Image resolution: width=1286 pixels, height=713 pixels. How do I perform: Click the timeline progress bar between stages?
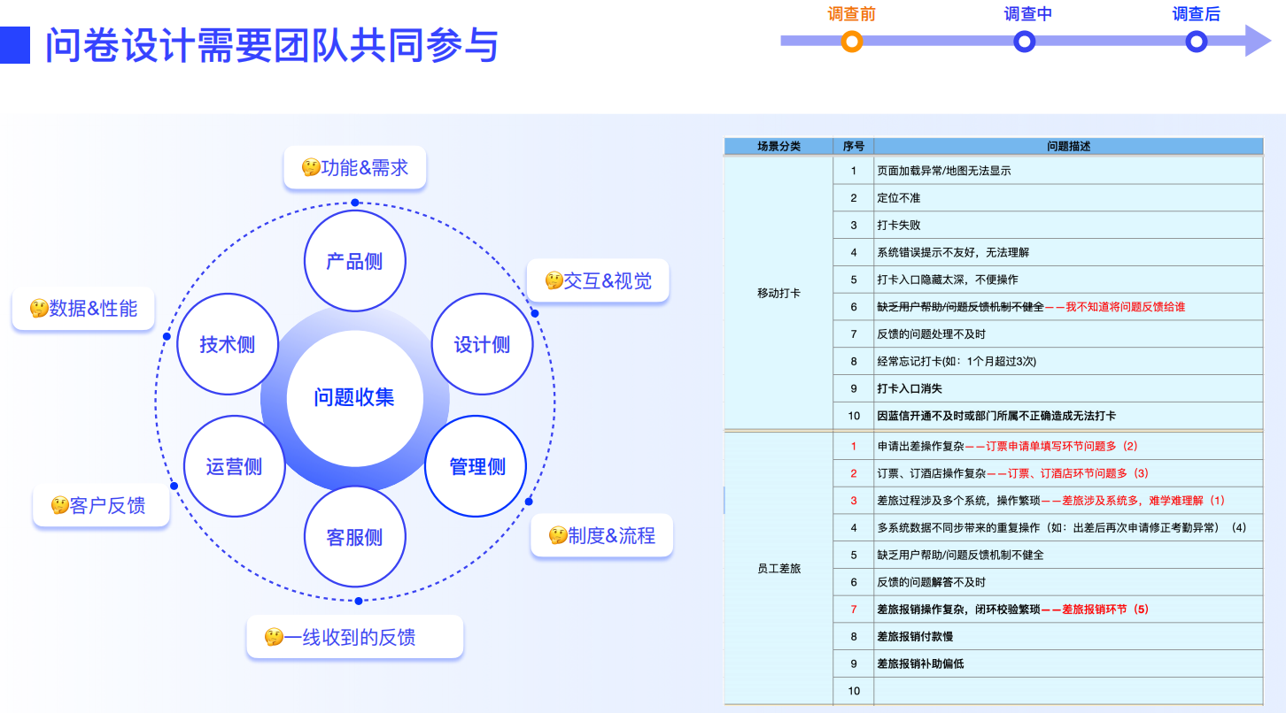point(939,39)
